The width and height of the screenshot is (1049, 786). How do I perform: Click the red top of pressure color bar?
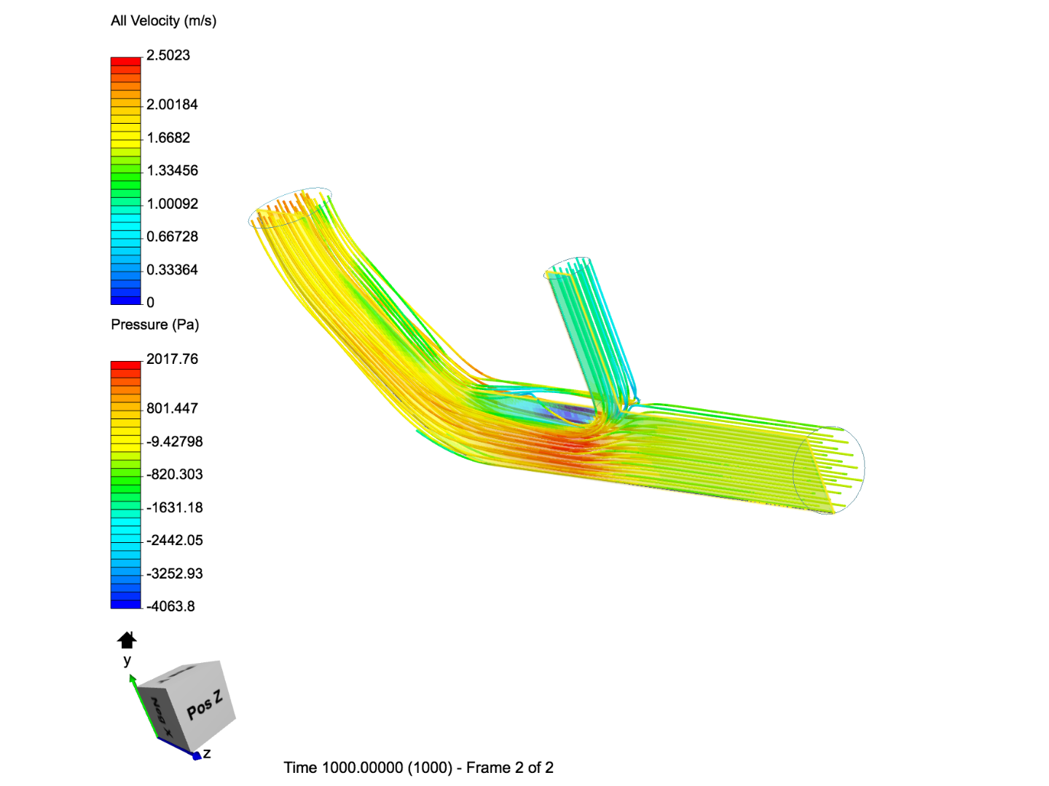pos(125,365)
